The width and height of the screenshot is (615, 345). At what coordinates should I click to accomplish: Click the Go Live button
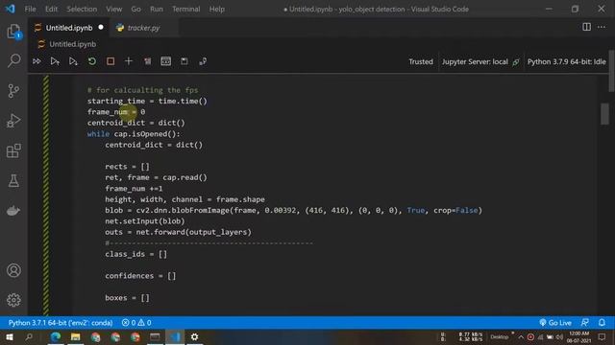[x=555, y=323]
